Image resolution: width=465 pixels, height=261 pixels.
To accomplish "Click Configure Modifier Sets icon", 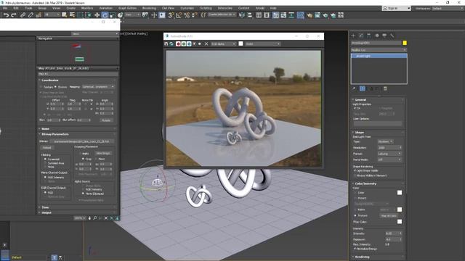I will coord(385,88).
